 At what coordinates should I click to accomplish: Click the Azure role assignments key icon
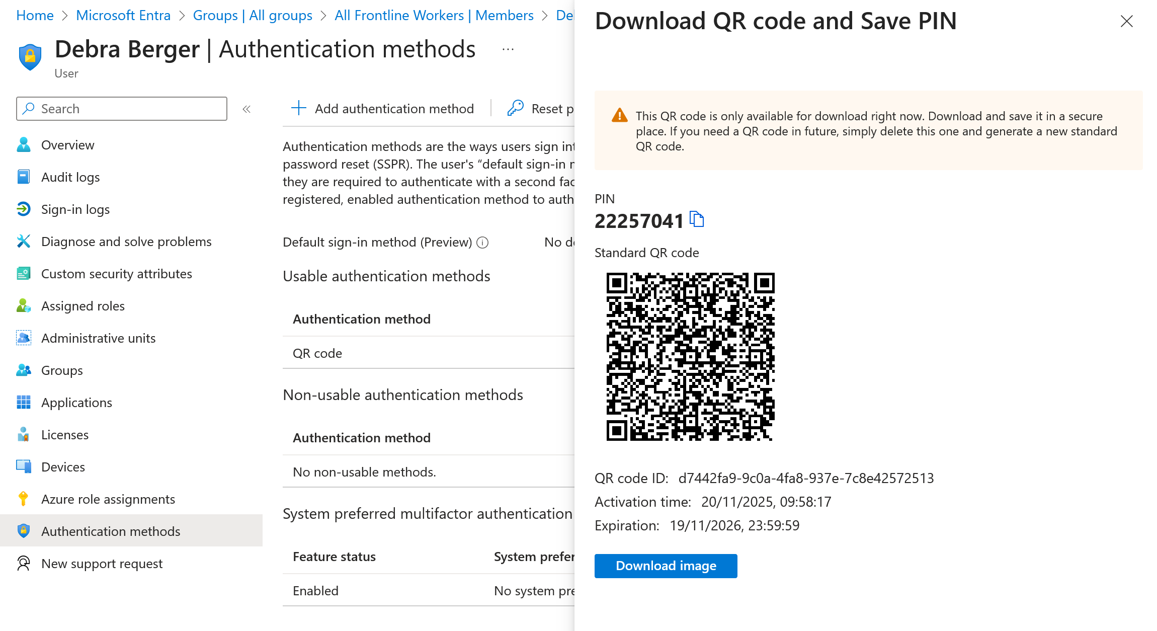pyautogui.click(x=24, y=499)
